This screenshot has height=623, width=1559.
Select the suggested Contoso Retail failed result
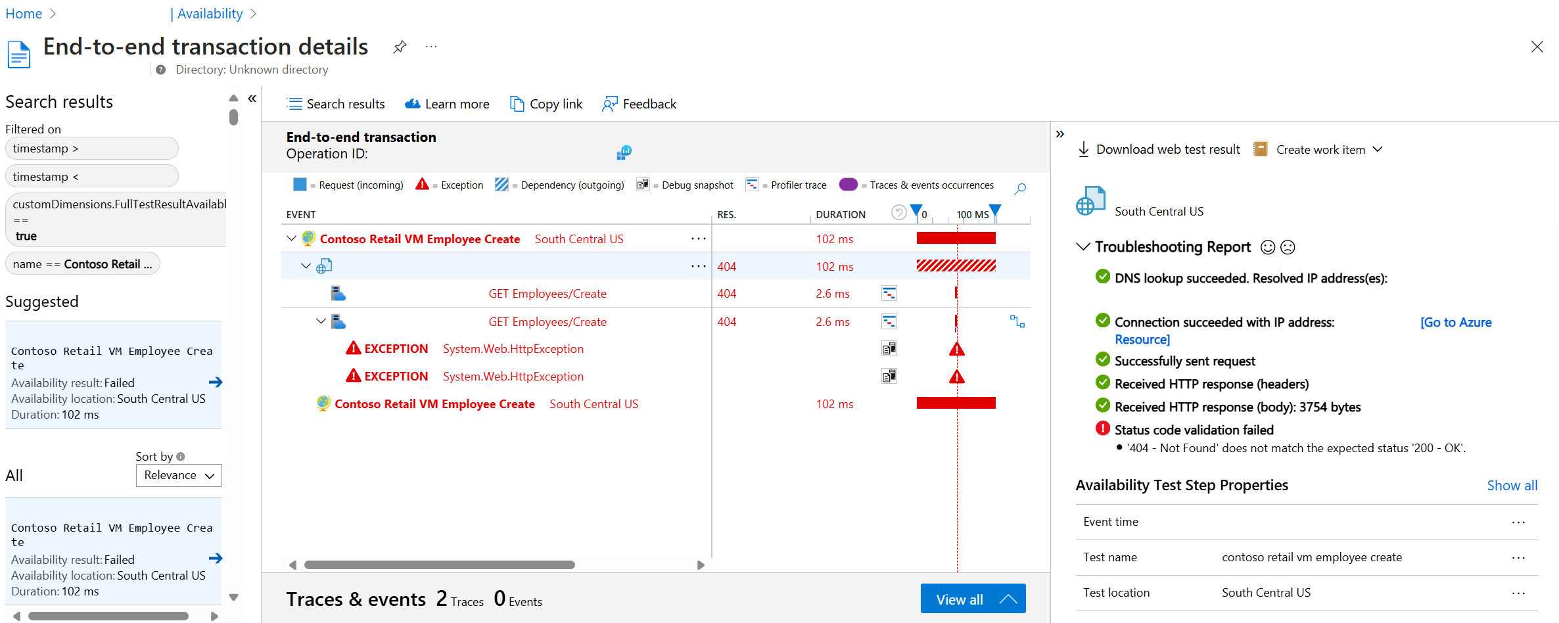tap(113, 382)
